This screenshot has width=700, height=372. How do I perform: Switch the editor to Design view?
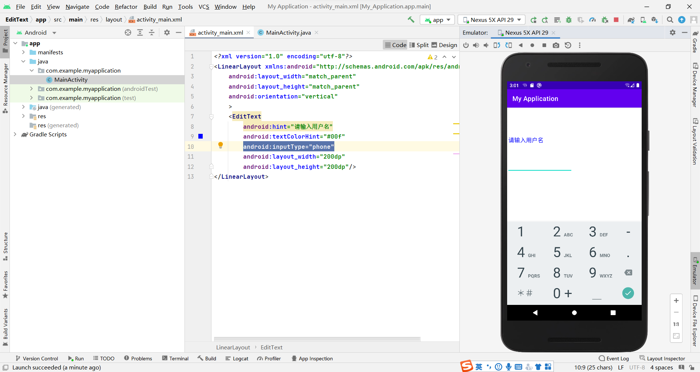point(444,45)
